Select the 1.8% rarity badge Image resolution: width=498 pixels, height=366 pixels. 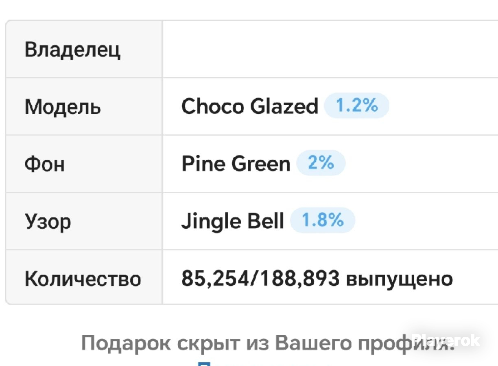322,221
